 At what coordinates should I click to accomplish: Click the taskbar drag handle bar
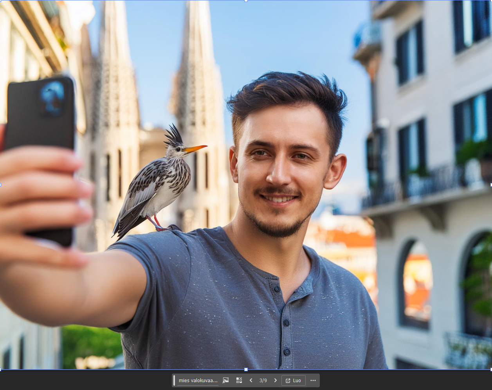coord(174,380)
